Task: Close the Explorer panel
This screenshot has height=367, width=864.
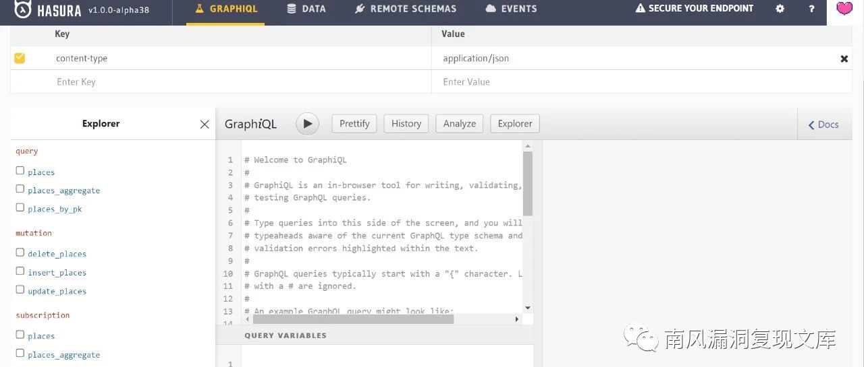Action: (205, 124)
